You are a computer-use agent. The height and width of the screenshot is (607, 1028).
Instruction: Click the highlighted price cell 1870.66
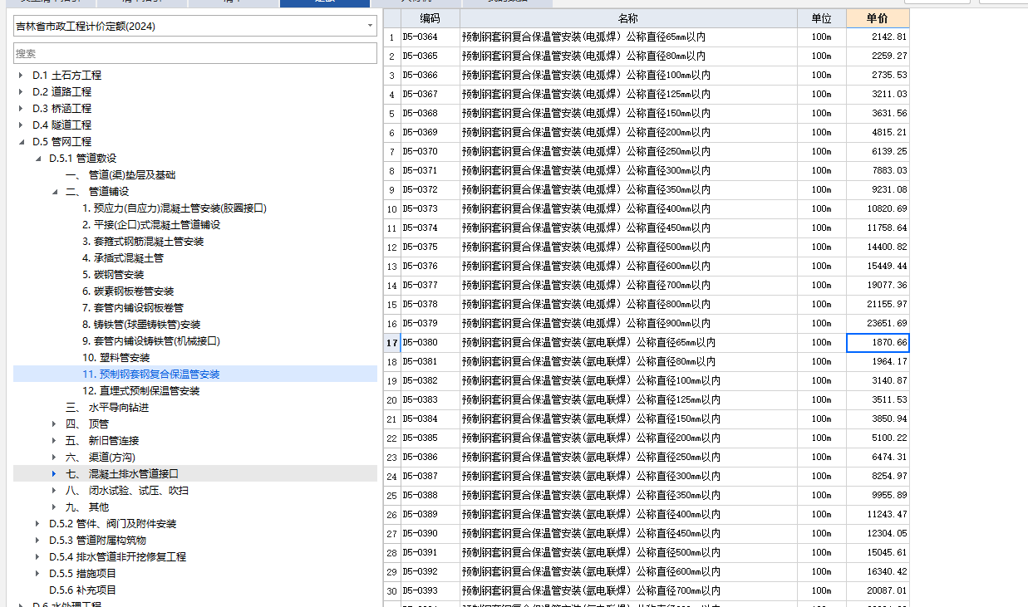pyautogui.click(x=878, y=343)
